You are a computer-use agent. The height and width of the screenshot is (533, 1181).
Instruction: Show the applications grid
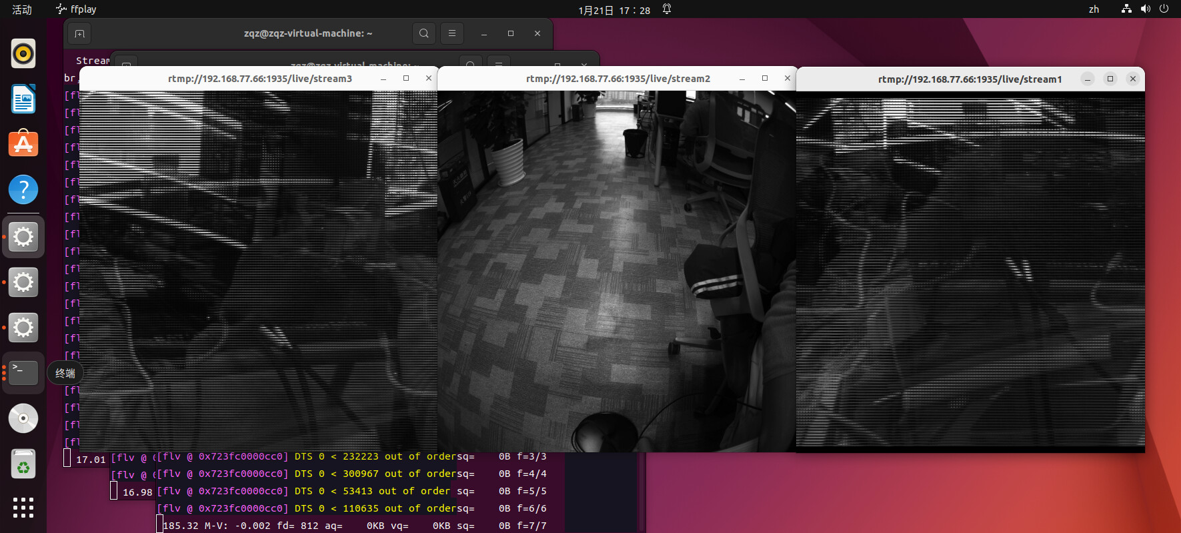click(x=23, y=508)
